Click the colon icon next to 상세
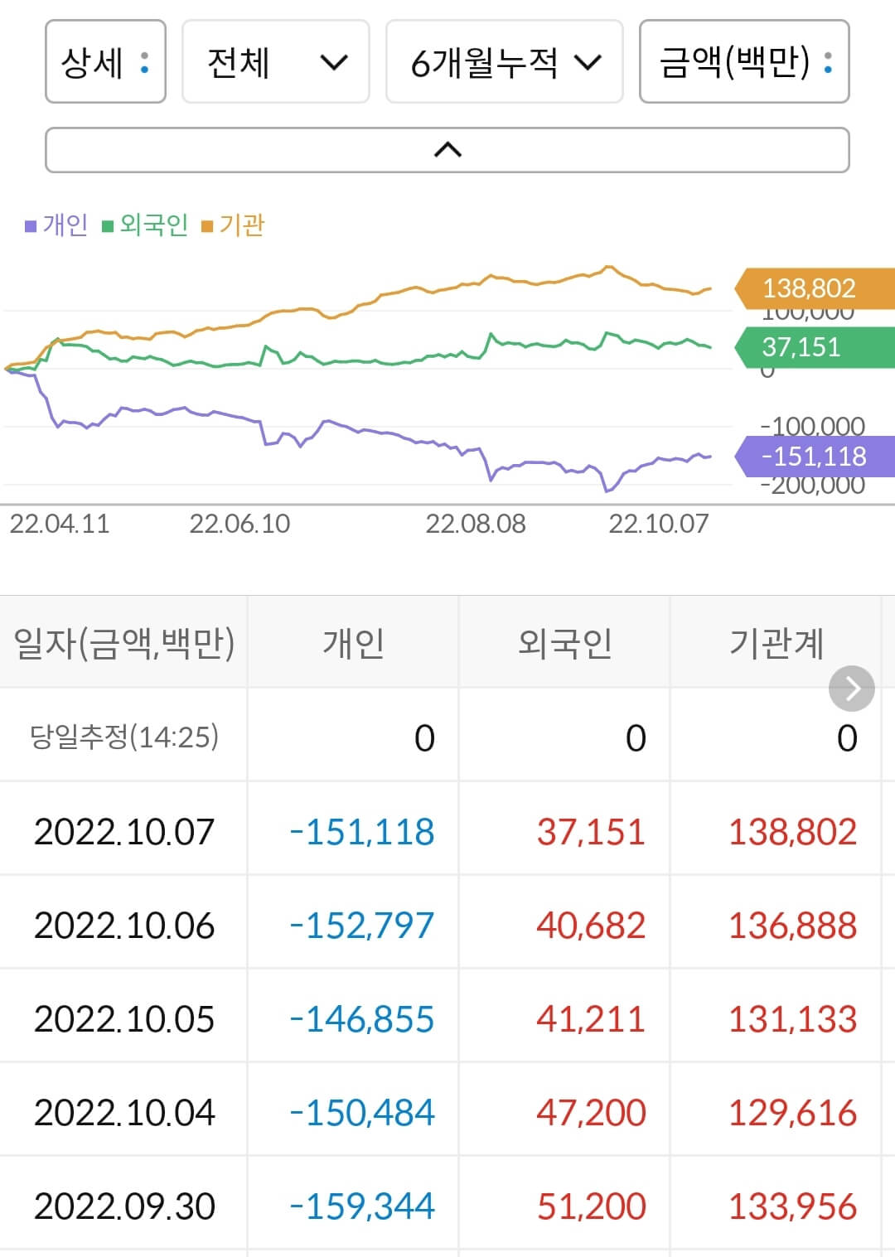 coord(143,63)
